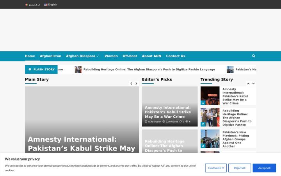Open the Home menu item

30,56
